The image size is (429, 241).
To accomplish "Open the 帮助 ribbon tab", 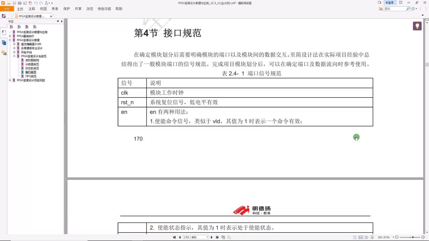I will 119,9.
